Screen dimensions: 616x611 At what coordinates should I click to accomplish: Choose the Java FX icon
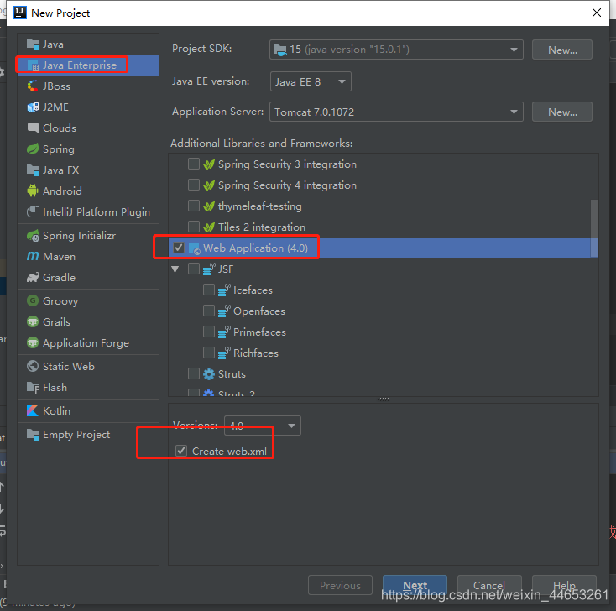33,170
